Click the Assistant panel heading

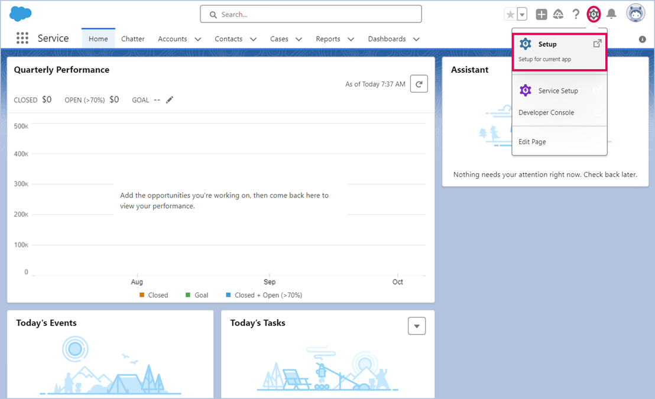469,70
